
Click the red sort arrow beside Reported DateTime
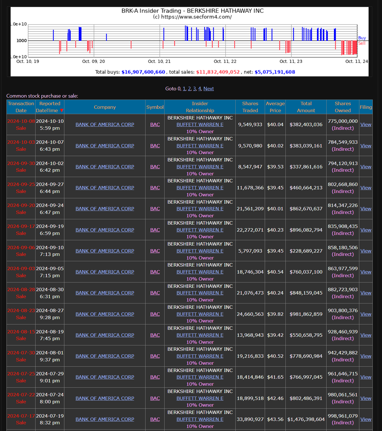point(62,111)
